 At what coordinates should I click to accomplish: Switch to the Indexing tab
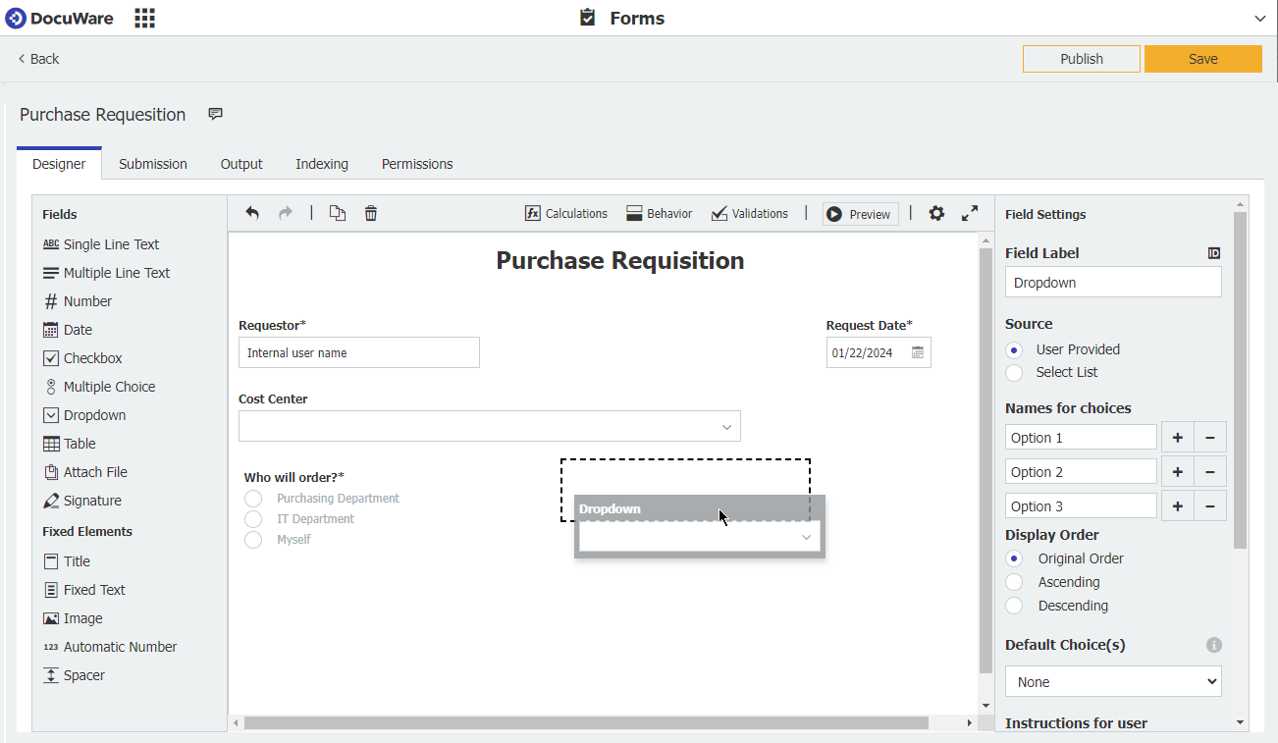(321, 164)
